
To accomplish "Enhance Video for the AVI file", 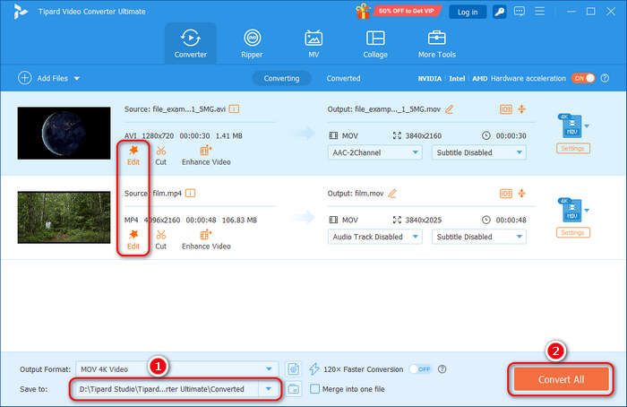I will click(206, 155).
